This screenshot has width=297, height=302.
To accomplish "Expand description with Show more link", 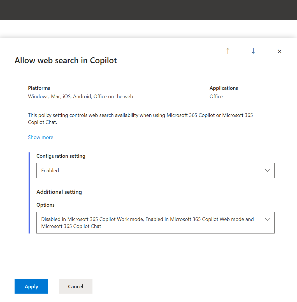I will point(41,137).
